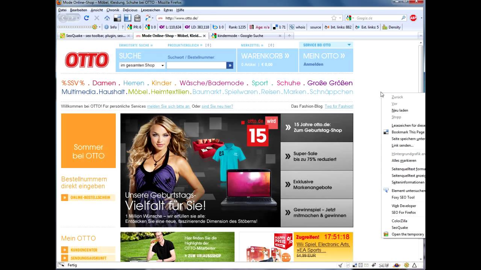Submit the OTTO search with arrow button
Viewport: 481px width, 270px height.
pos(230,65)
